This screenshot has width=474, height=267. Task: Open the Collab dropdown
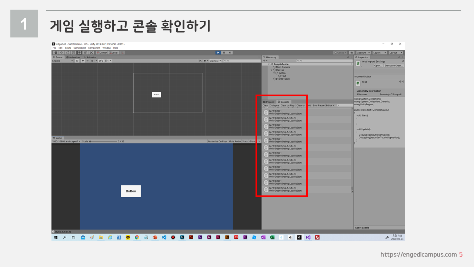(340, 53)
